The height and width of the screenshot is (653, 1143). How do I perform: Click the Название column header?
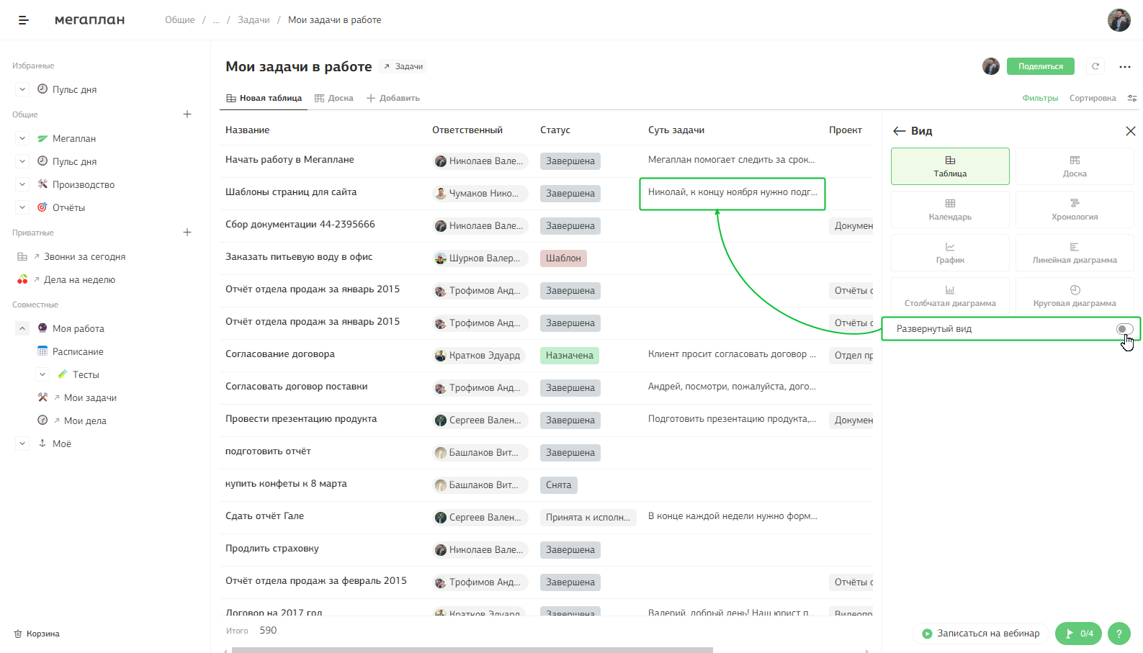pyautogui.click(x=247, y=130)
